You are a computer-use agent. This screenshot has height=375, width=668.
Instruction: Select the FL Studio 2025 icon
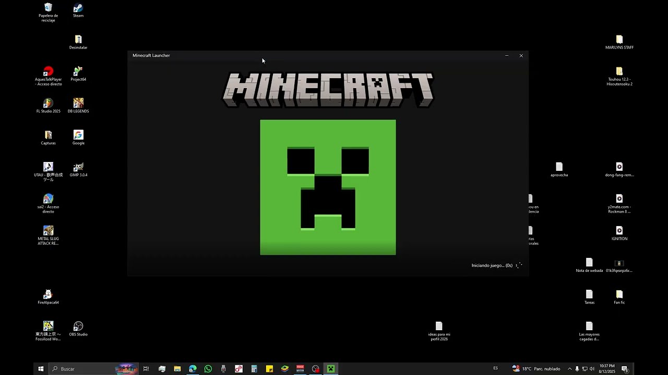pos(48,106)
